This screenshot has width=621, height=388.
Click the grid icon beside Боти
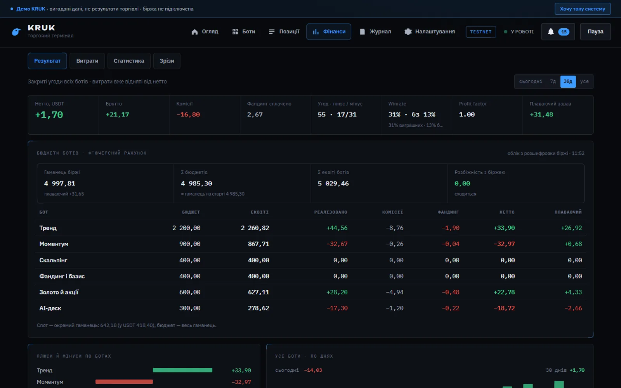[x=235, y=32]
